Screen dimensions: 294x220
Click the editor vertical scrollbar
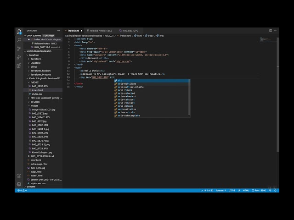[x=278, y=94]
